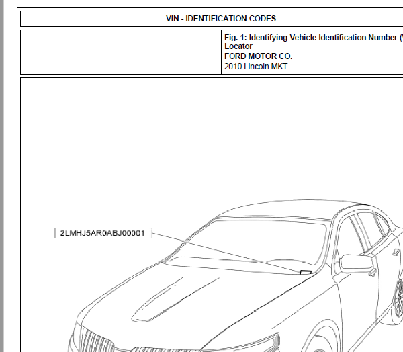The width and height of the screenshot is (403, 352).
Task: Click the word Locator in the caption
Action: tap(238, 46)
